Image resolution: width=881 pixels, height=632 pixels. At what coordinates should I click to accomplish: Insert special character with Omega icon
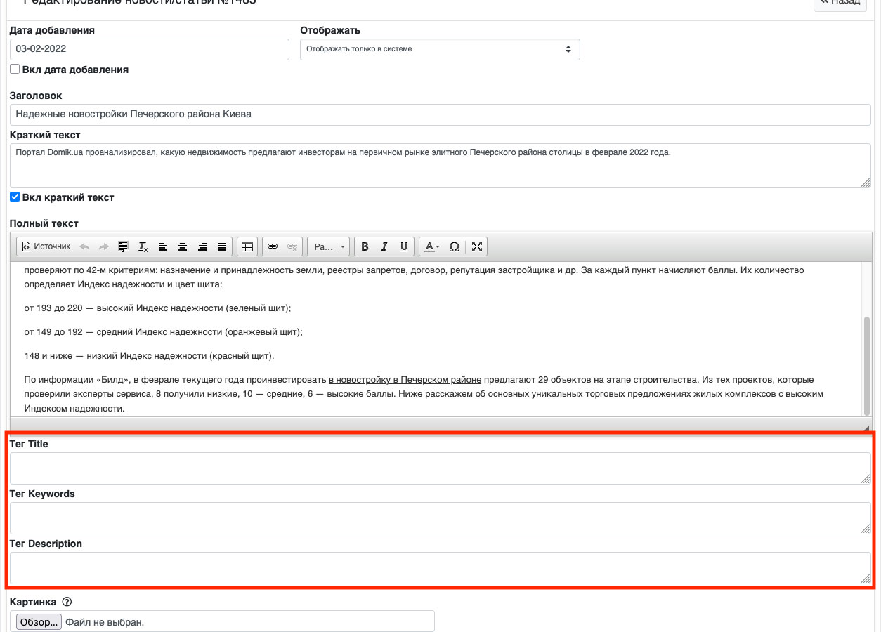454,246
